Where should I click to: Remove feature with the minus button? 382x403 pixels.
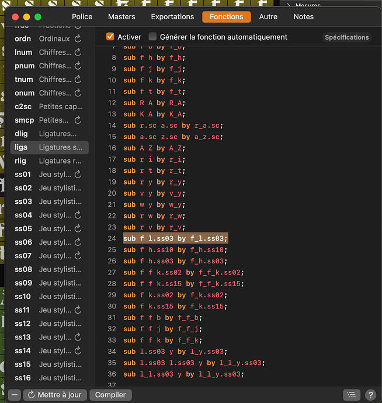[x=15, y=395]
